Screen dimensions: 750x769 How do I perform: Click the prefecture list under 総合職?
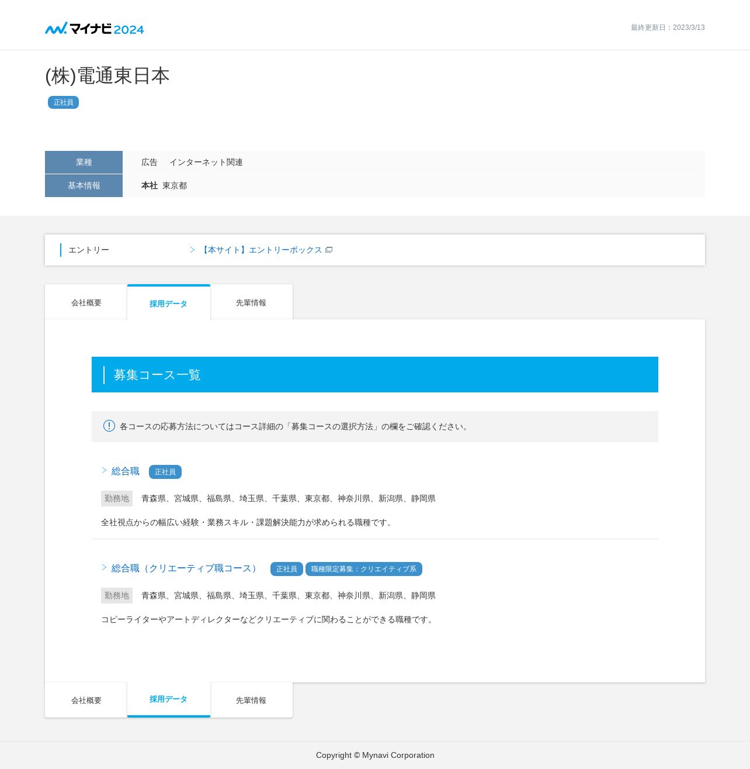(x=289, y=498)
